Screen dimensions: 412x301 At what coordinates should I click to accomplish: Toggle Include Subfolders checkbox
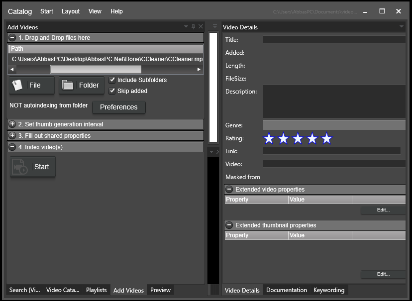pyautogui.click(x=112, y=80)
